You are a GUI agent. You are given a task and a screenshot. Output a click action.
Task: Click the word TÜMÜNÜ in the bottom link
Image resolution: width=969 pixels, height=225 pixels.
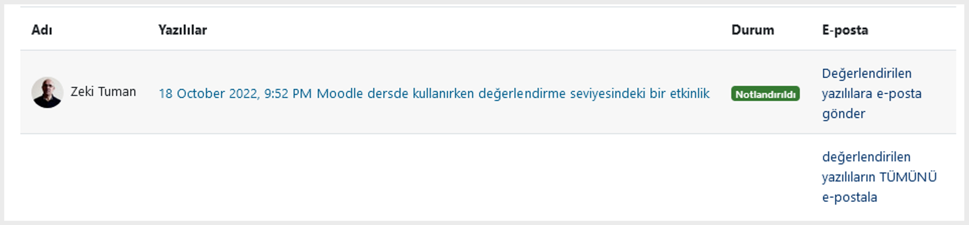point(908,177)
